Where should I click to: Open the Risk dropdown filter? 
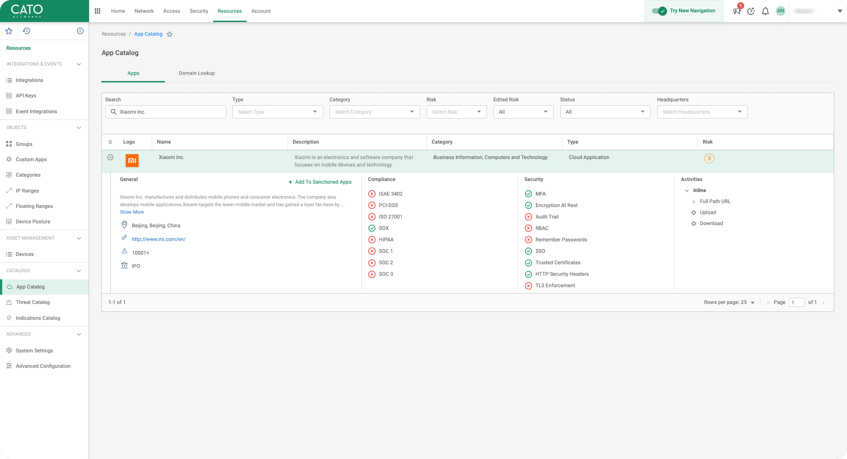click(457, 112)
